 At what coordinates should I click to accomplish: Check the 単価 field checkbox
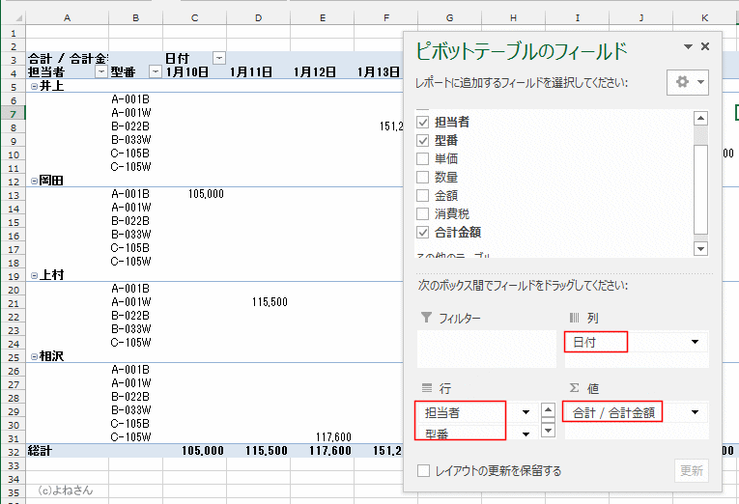click(x=423, y=159)
